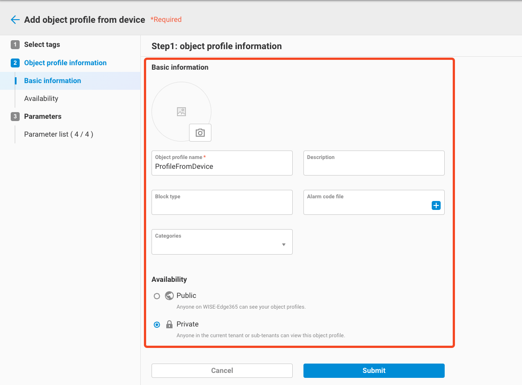Click the globe icon next to Public
The height and width of the screenshot is (385, 522).
point(169,296)
